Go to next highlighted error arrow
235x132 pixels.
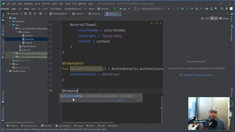click(161, 23)
